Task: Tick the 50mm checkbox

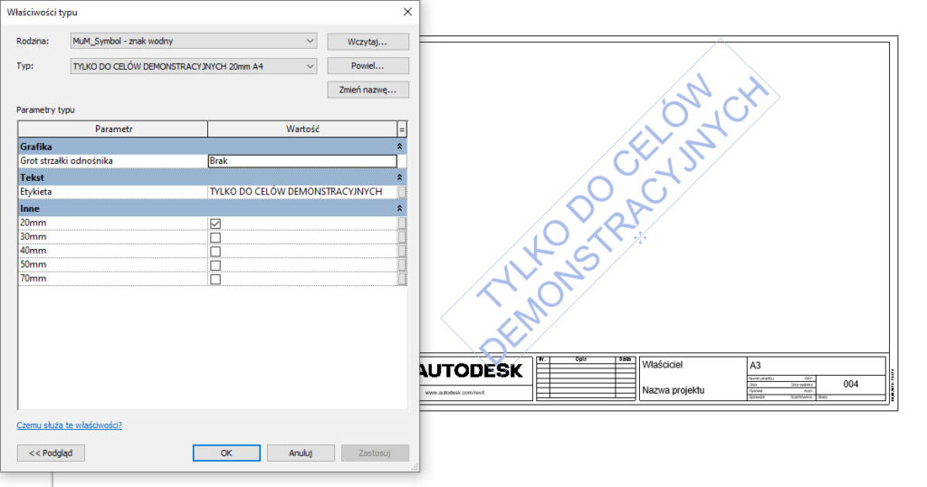Action: click(x=215, y=265)
